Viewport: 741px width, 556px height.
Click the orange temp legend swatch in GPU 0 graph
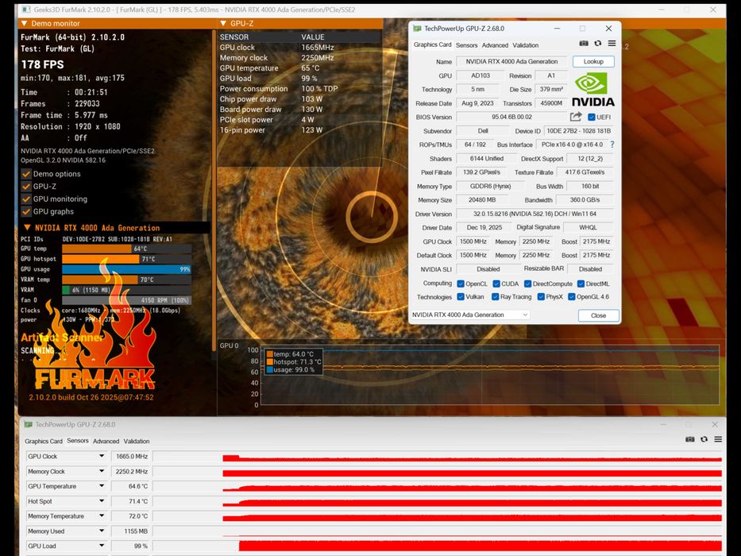269,353
